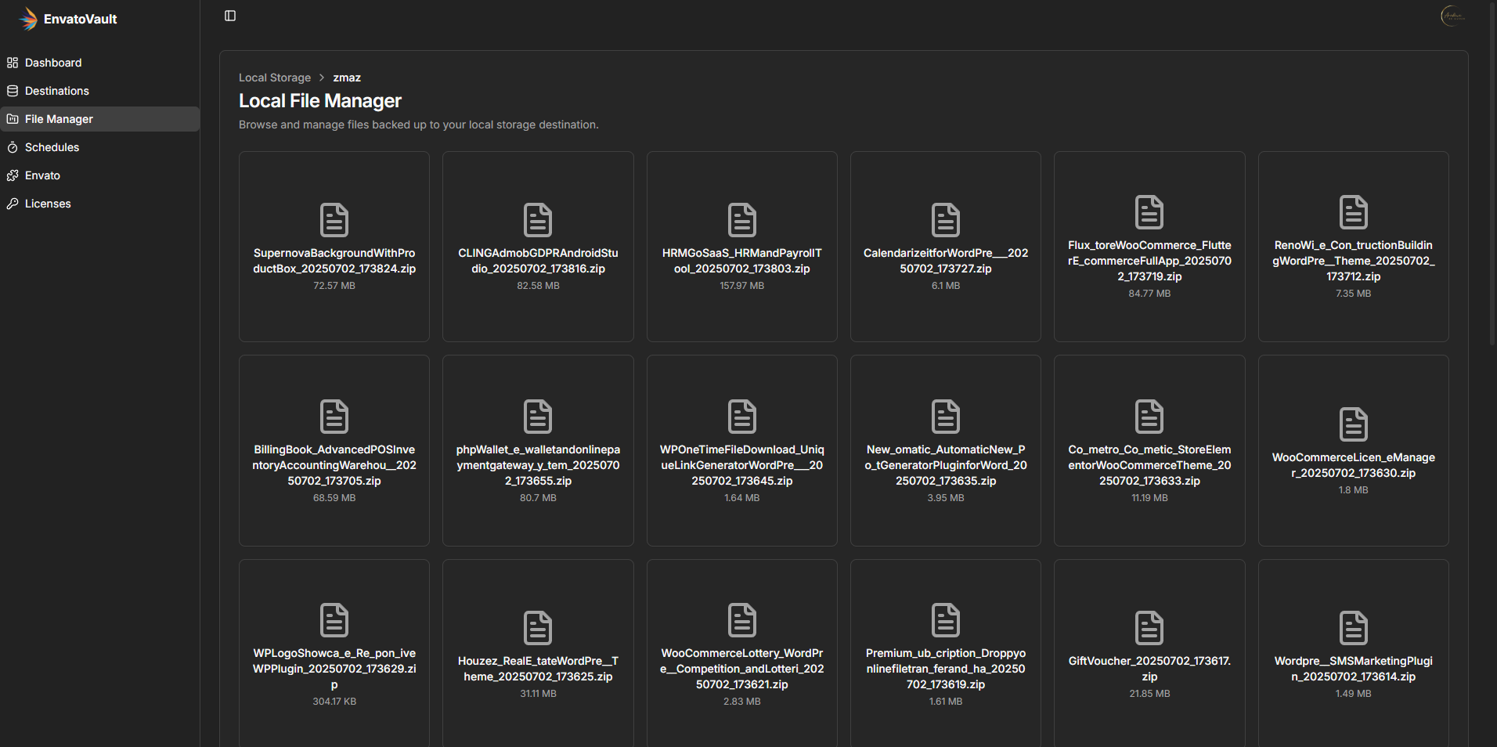
Task: Click the EnvatoVault logo icon
Action: pos(28,19)
